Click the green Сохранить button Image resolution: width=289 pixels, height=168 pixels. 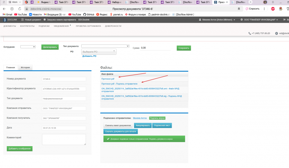(184, 48)
